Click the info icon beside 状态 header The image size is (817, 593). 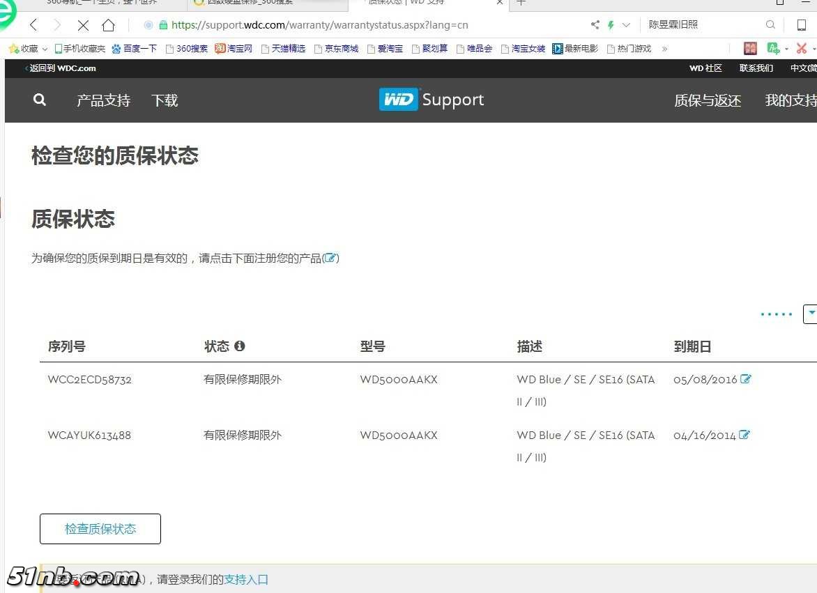(x=240, y=346)
